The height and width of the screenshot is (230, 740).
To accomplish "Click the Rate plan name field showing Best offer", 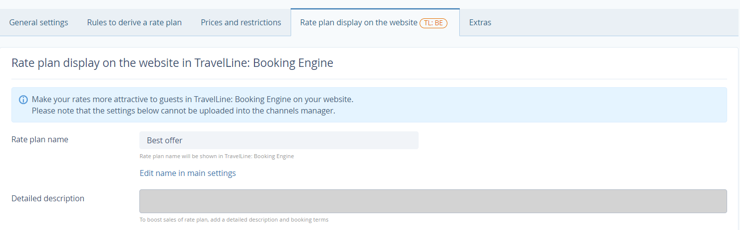I will tap(279, 140).
